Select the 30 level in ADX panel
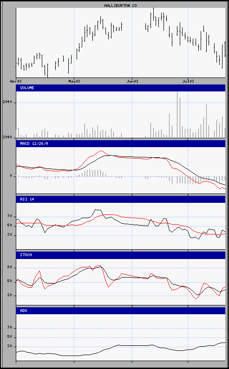Viewport: 229px width, 369px height. click(9, 347)
